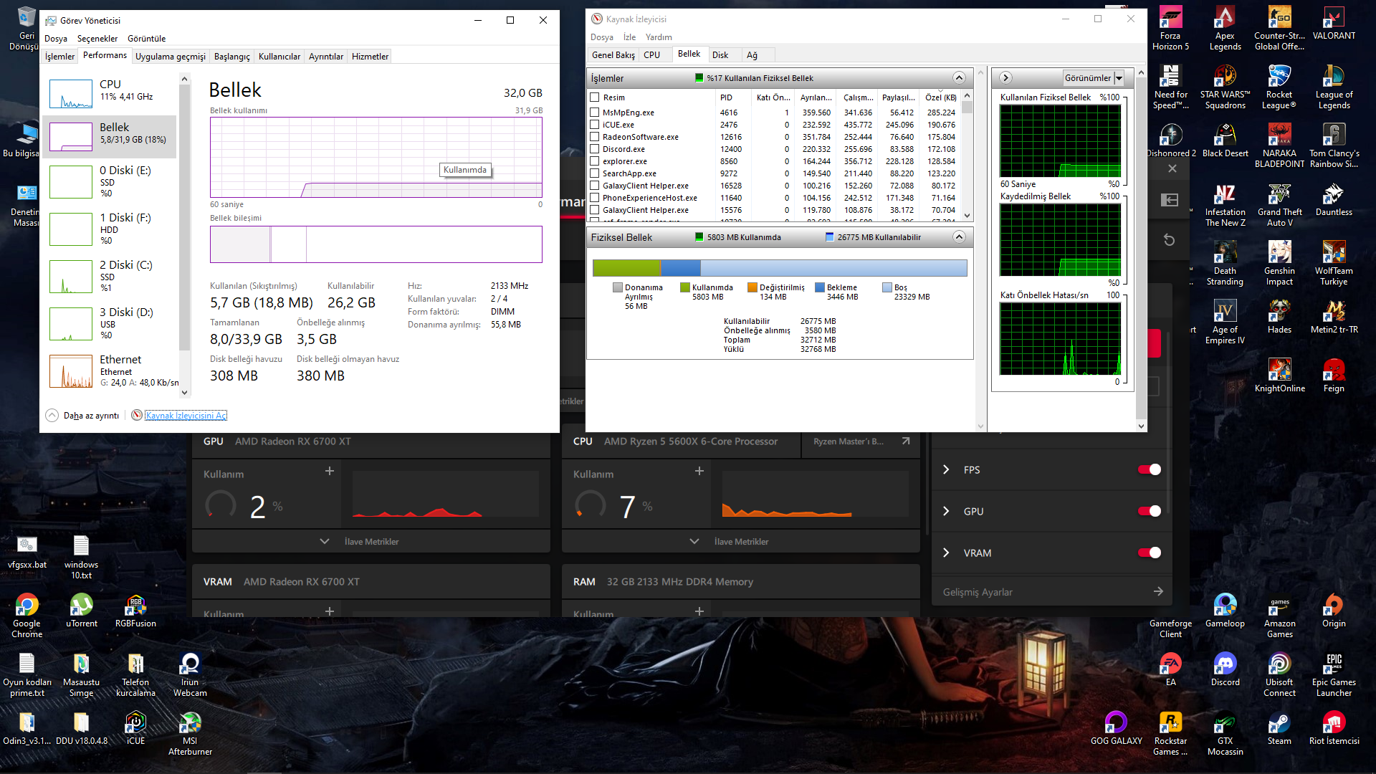The height and width of the screenshot is (774, 1376).
Task: Open Counter-Strike Global Offensive shortcut
Action: coord(1279,29)
